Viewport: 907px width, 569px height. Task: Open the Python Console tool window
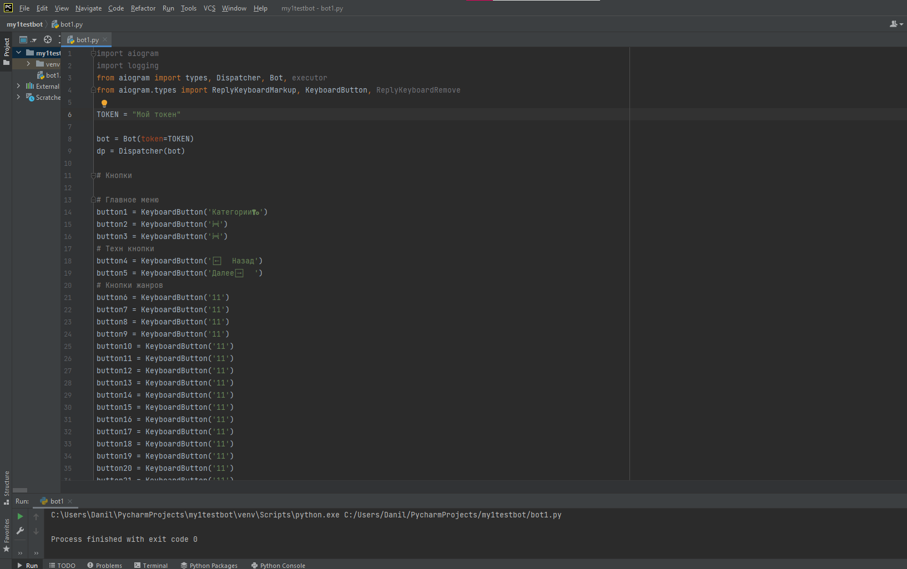[x=278, y=565]
